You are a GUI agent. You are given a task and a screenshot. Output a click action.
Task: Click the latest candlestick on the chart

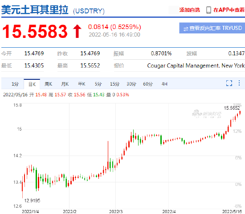click(240, 113)
